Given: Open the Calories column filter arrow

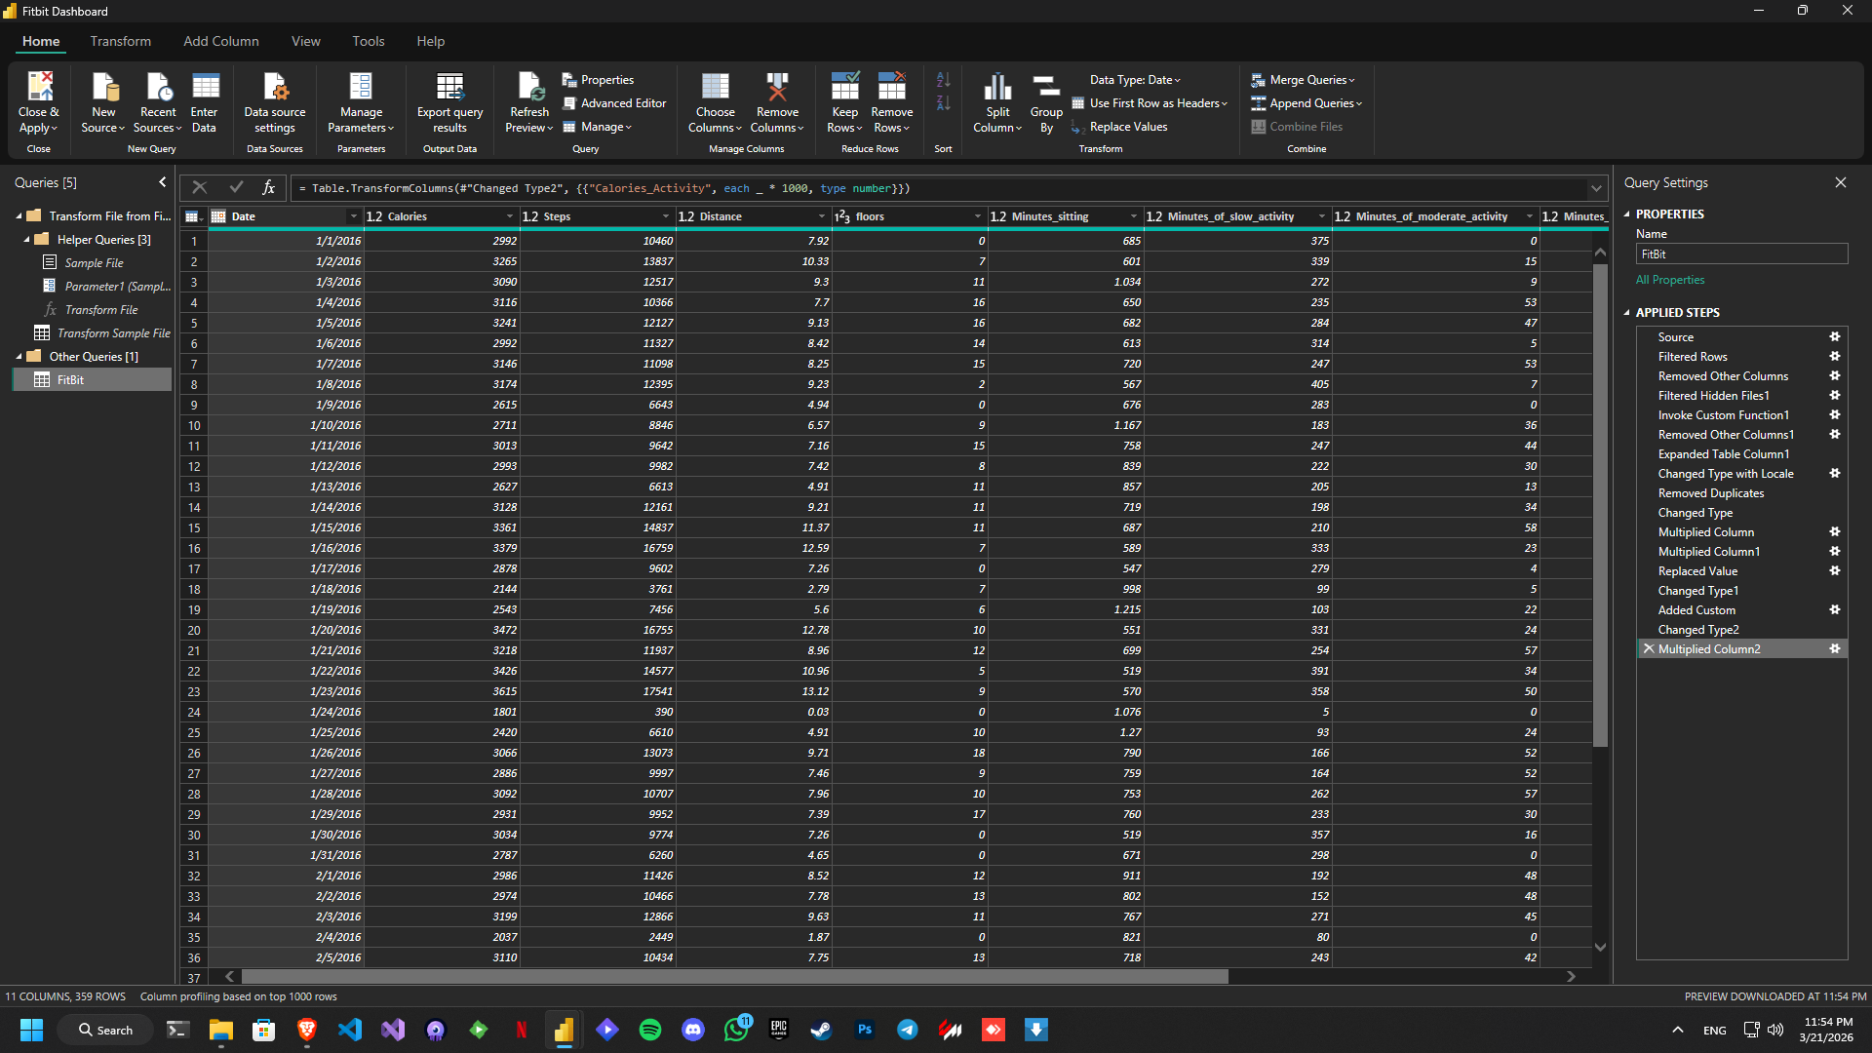Looking at the screenshot, I should [509, 216].
